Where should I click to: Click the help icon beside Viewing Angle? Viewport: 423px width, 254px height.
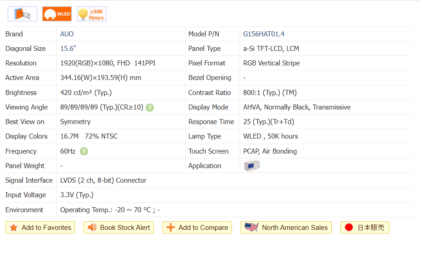[150, 108]
